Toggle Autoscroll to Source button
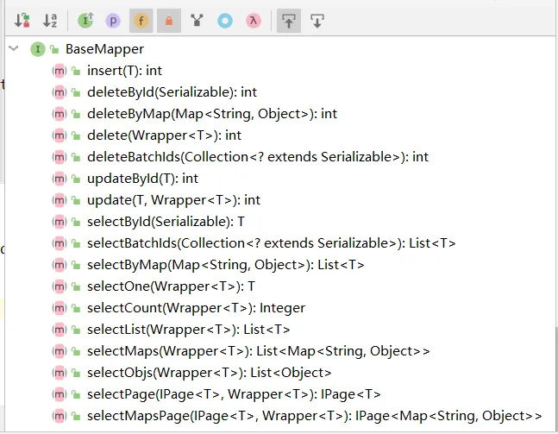558x434 pixels. [289, 19]
